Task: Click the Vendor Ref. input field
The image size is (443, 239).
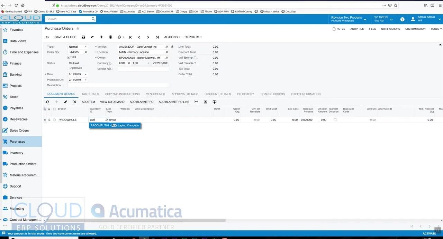Action: coord(143,69)
